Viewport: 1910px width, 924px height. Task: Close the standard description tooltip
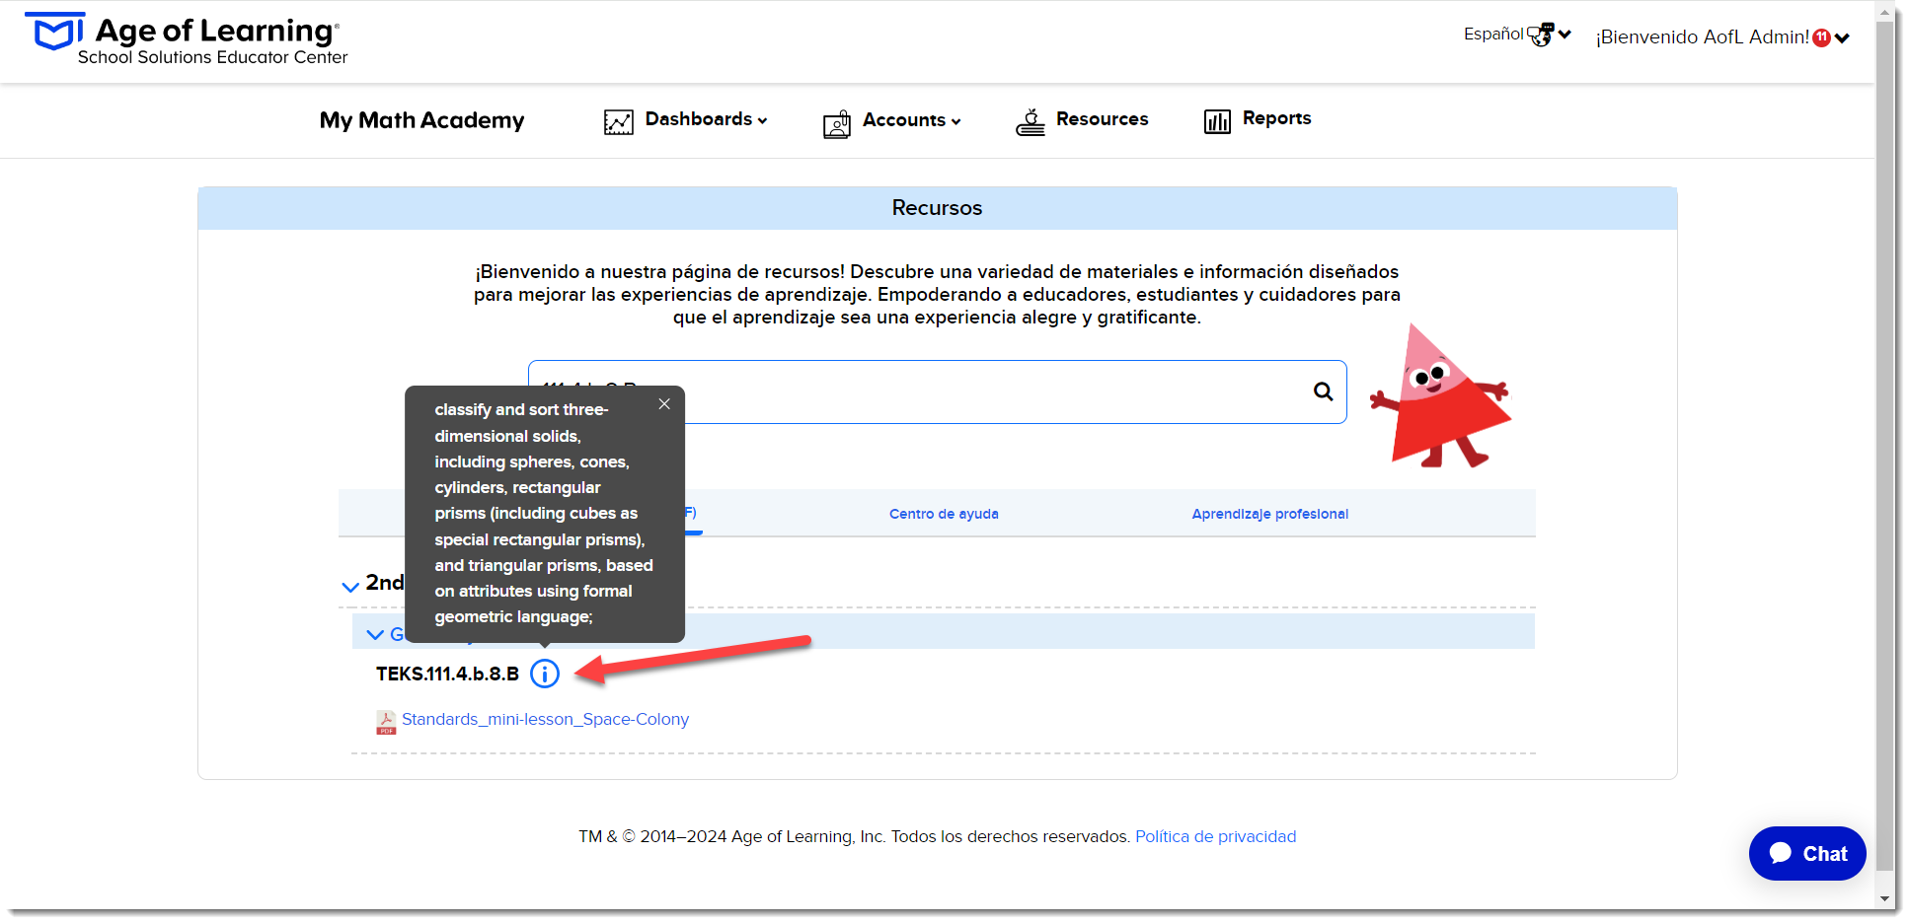pos(664,404)
